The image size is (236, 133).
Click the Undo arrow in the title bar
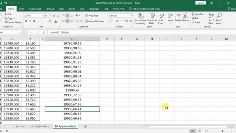pos(6,3)
